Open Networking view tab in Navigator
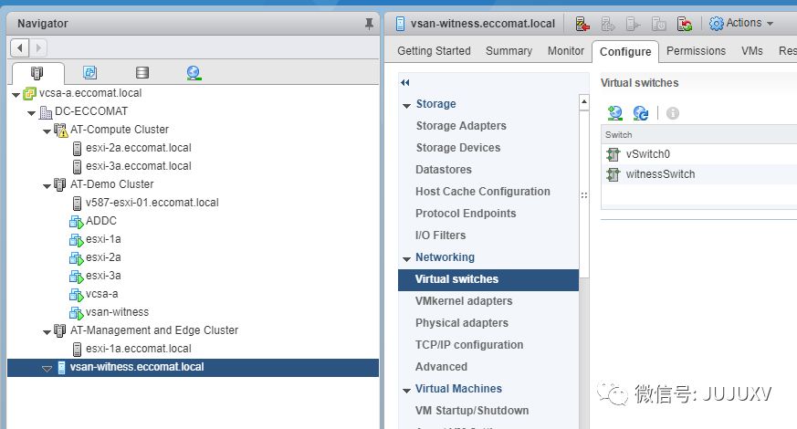Screen dimensions: 797x429 (194, 73)
